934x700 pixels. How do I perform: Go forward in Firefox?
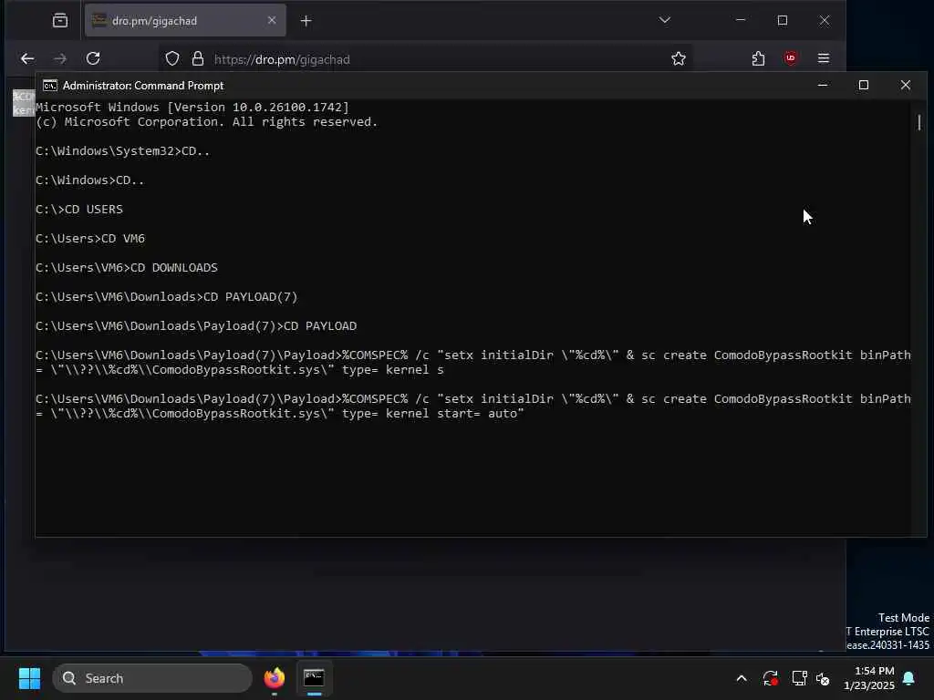[x=60, y=58]
